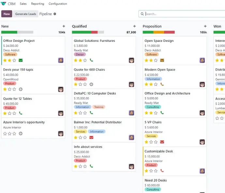Set first star on Azure Interior's opportunity

[x=5, y=133]
